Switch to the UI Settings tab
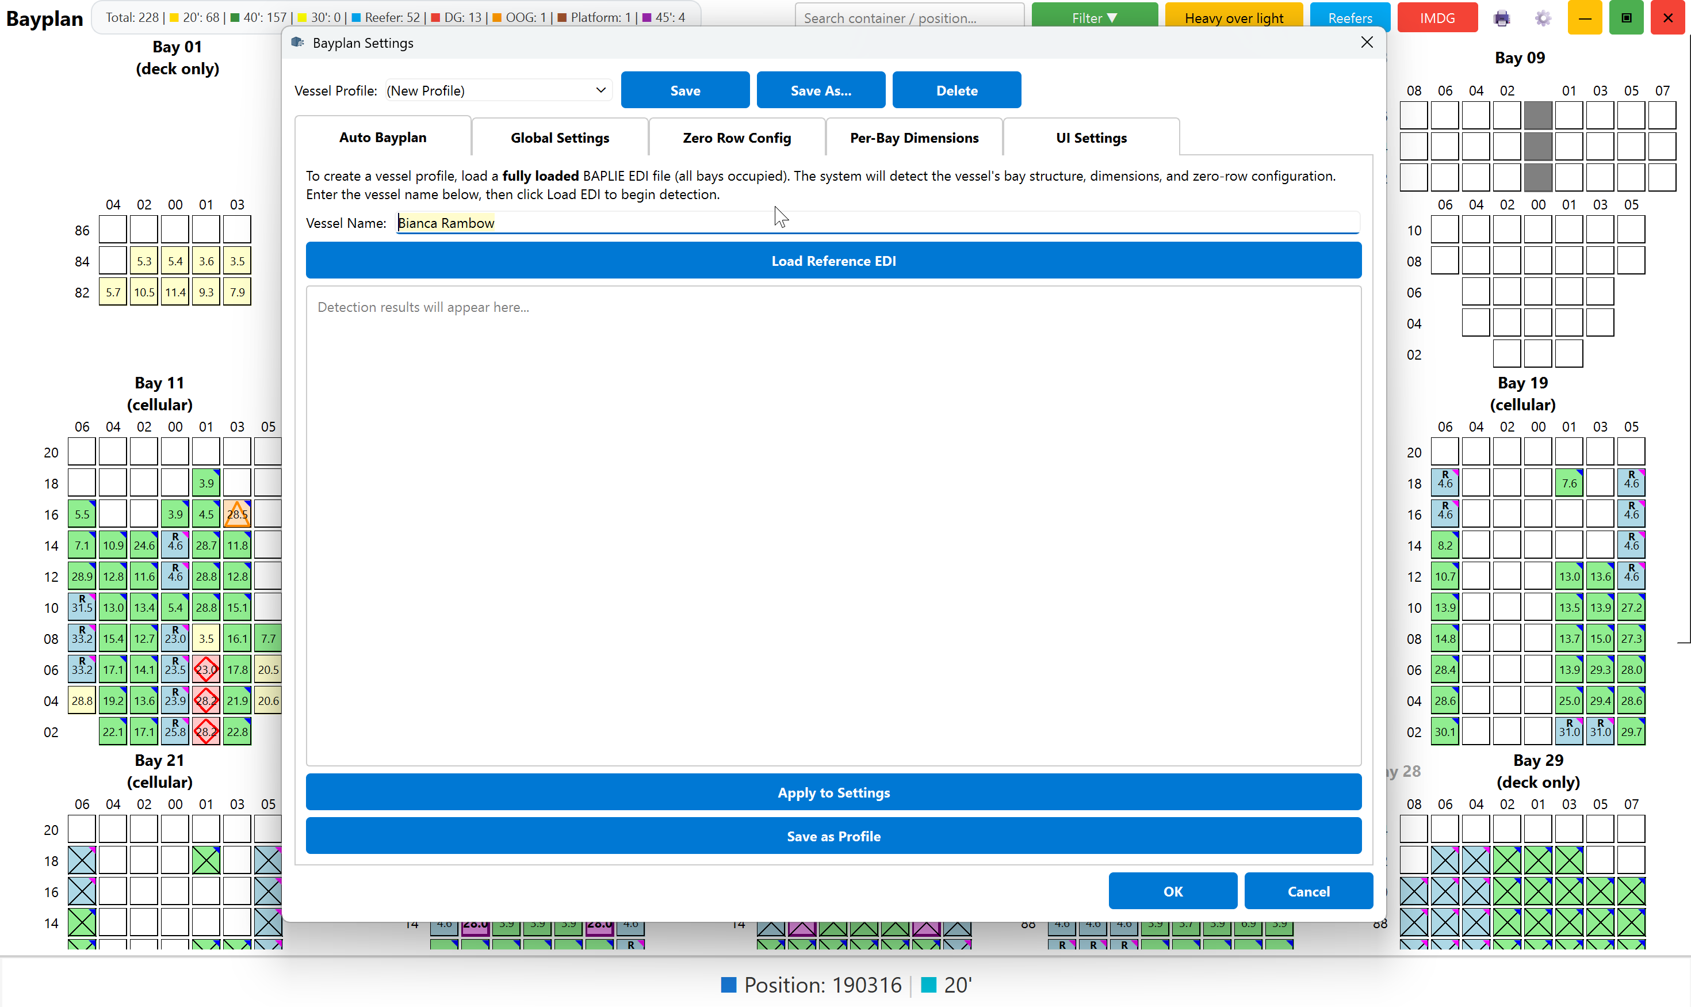The width and height of the screenshot is (1691, 1007). 1091,138
